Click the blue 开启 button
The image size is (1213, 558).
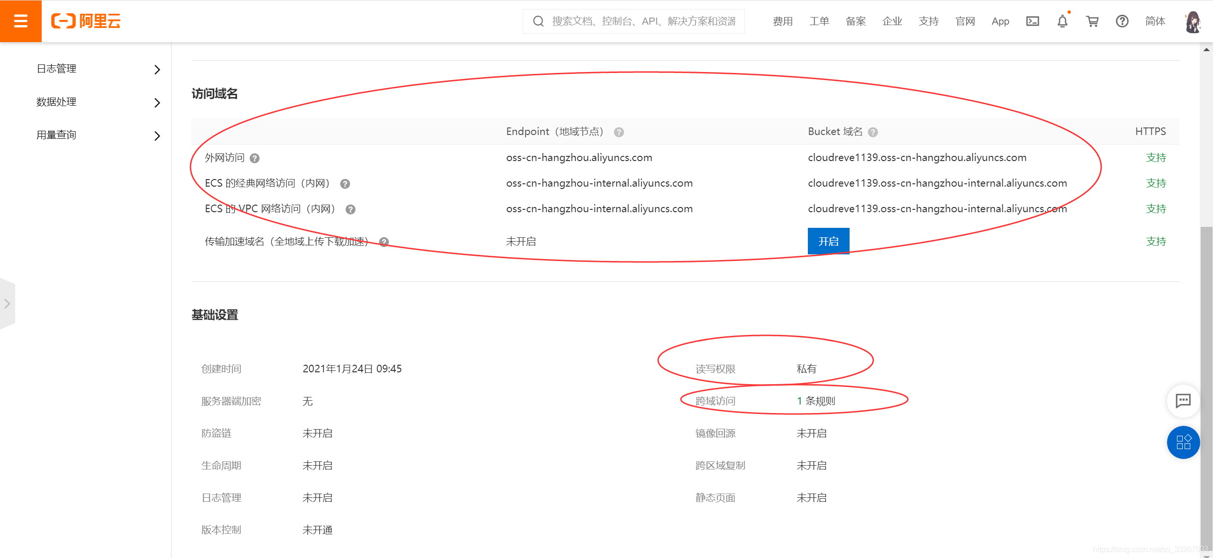828,241
